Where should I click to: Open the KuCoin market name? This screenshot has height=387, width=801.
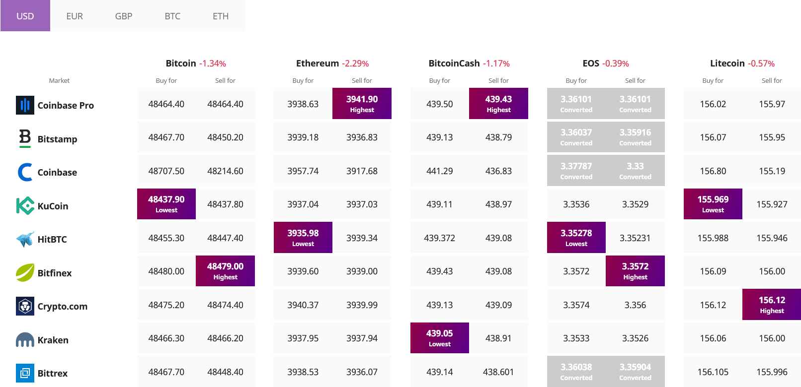tap(53, 206)
